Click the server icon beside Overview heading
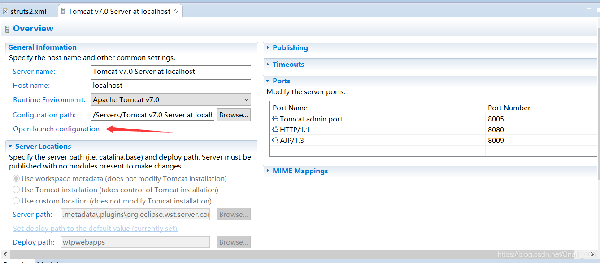 click(x=7, y=29)
